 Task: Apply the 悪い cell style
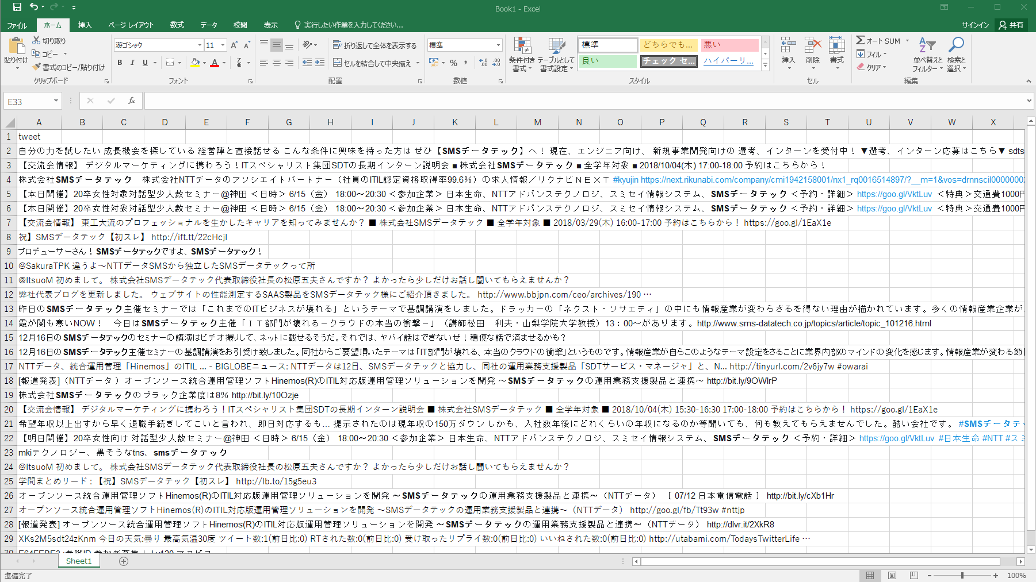pyautogui.click(x=729, y=44)
